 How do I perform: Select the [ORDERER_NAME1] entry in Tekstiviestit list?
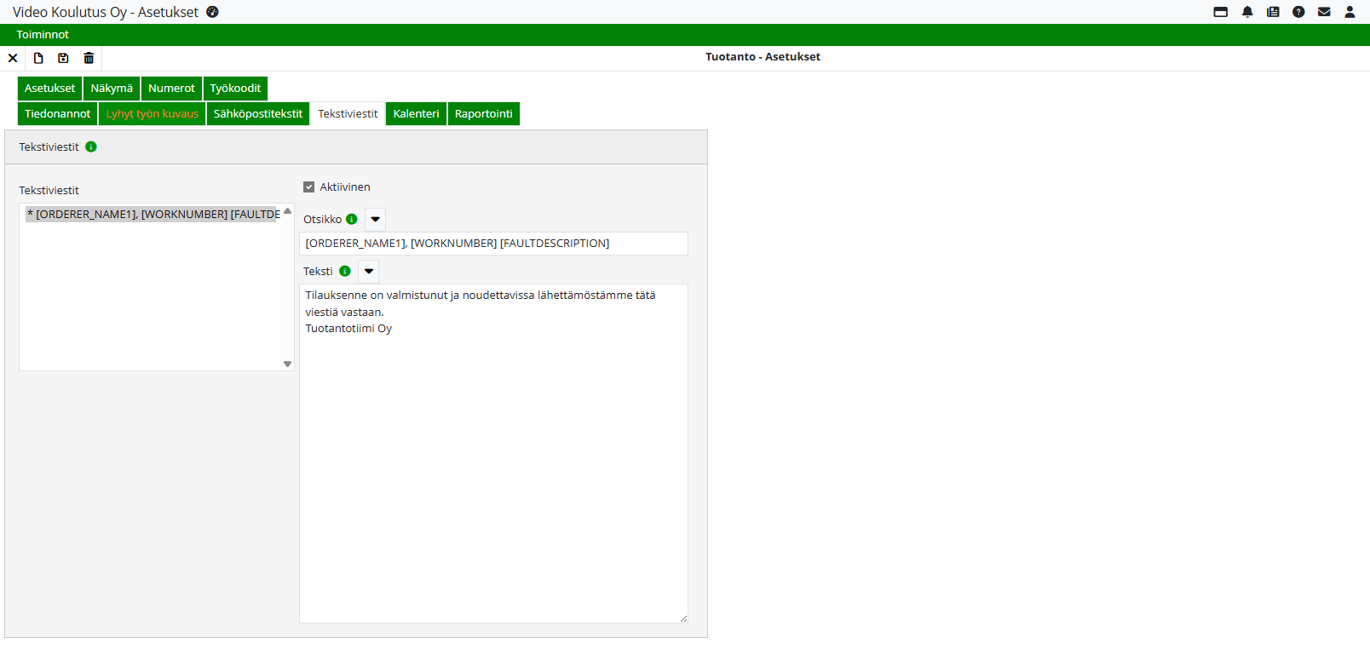click(x=153, y=215)
